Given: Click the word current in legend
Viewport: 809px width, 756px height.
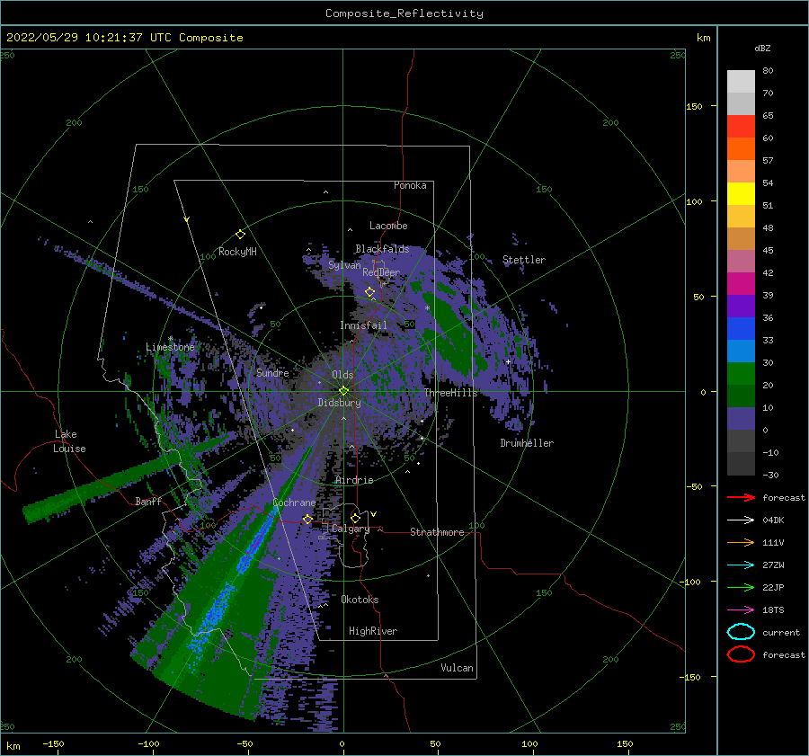Looking at the screenshot, I should [x=781, y=633].
